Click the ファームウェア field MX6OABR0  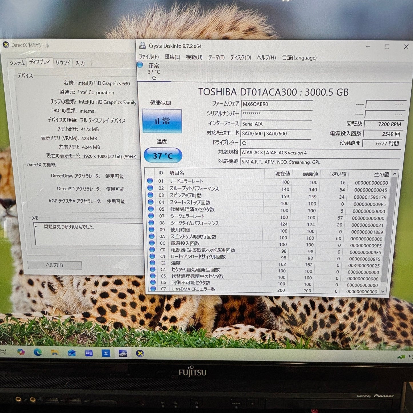(x=277, y=104)
